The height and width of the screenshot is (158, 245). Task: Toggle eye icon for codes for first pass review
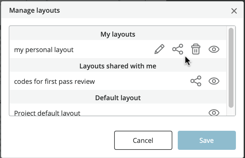[x=214, y=81]
